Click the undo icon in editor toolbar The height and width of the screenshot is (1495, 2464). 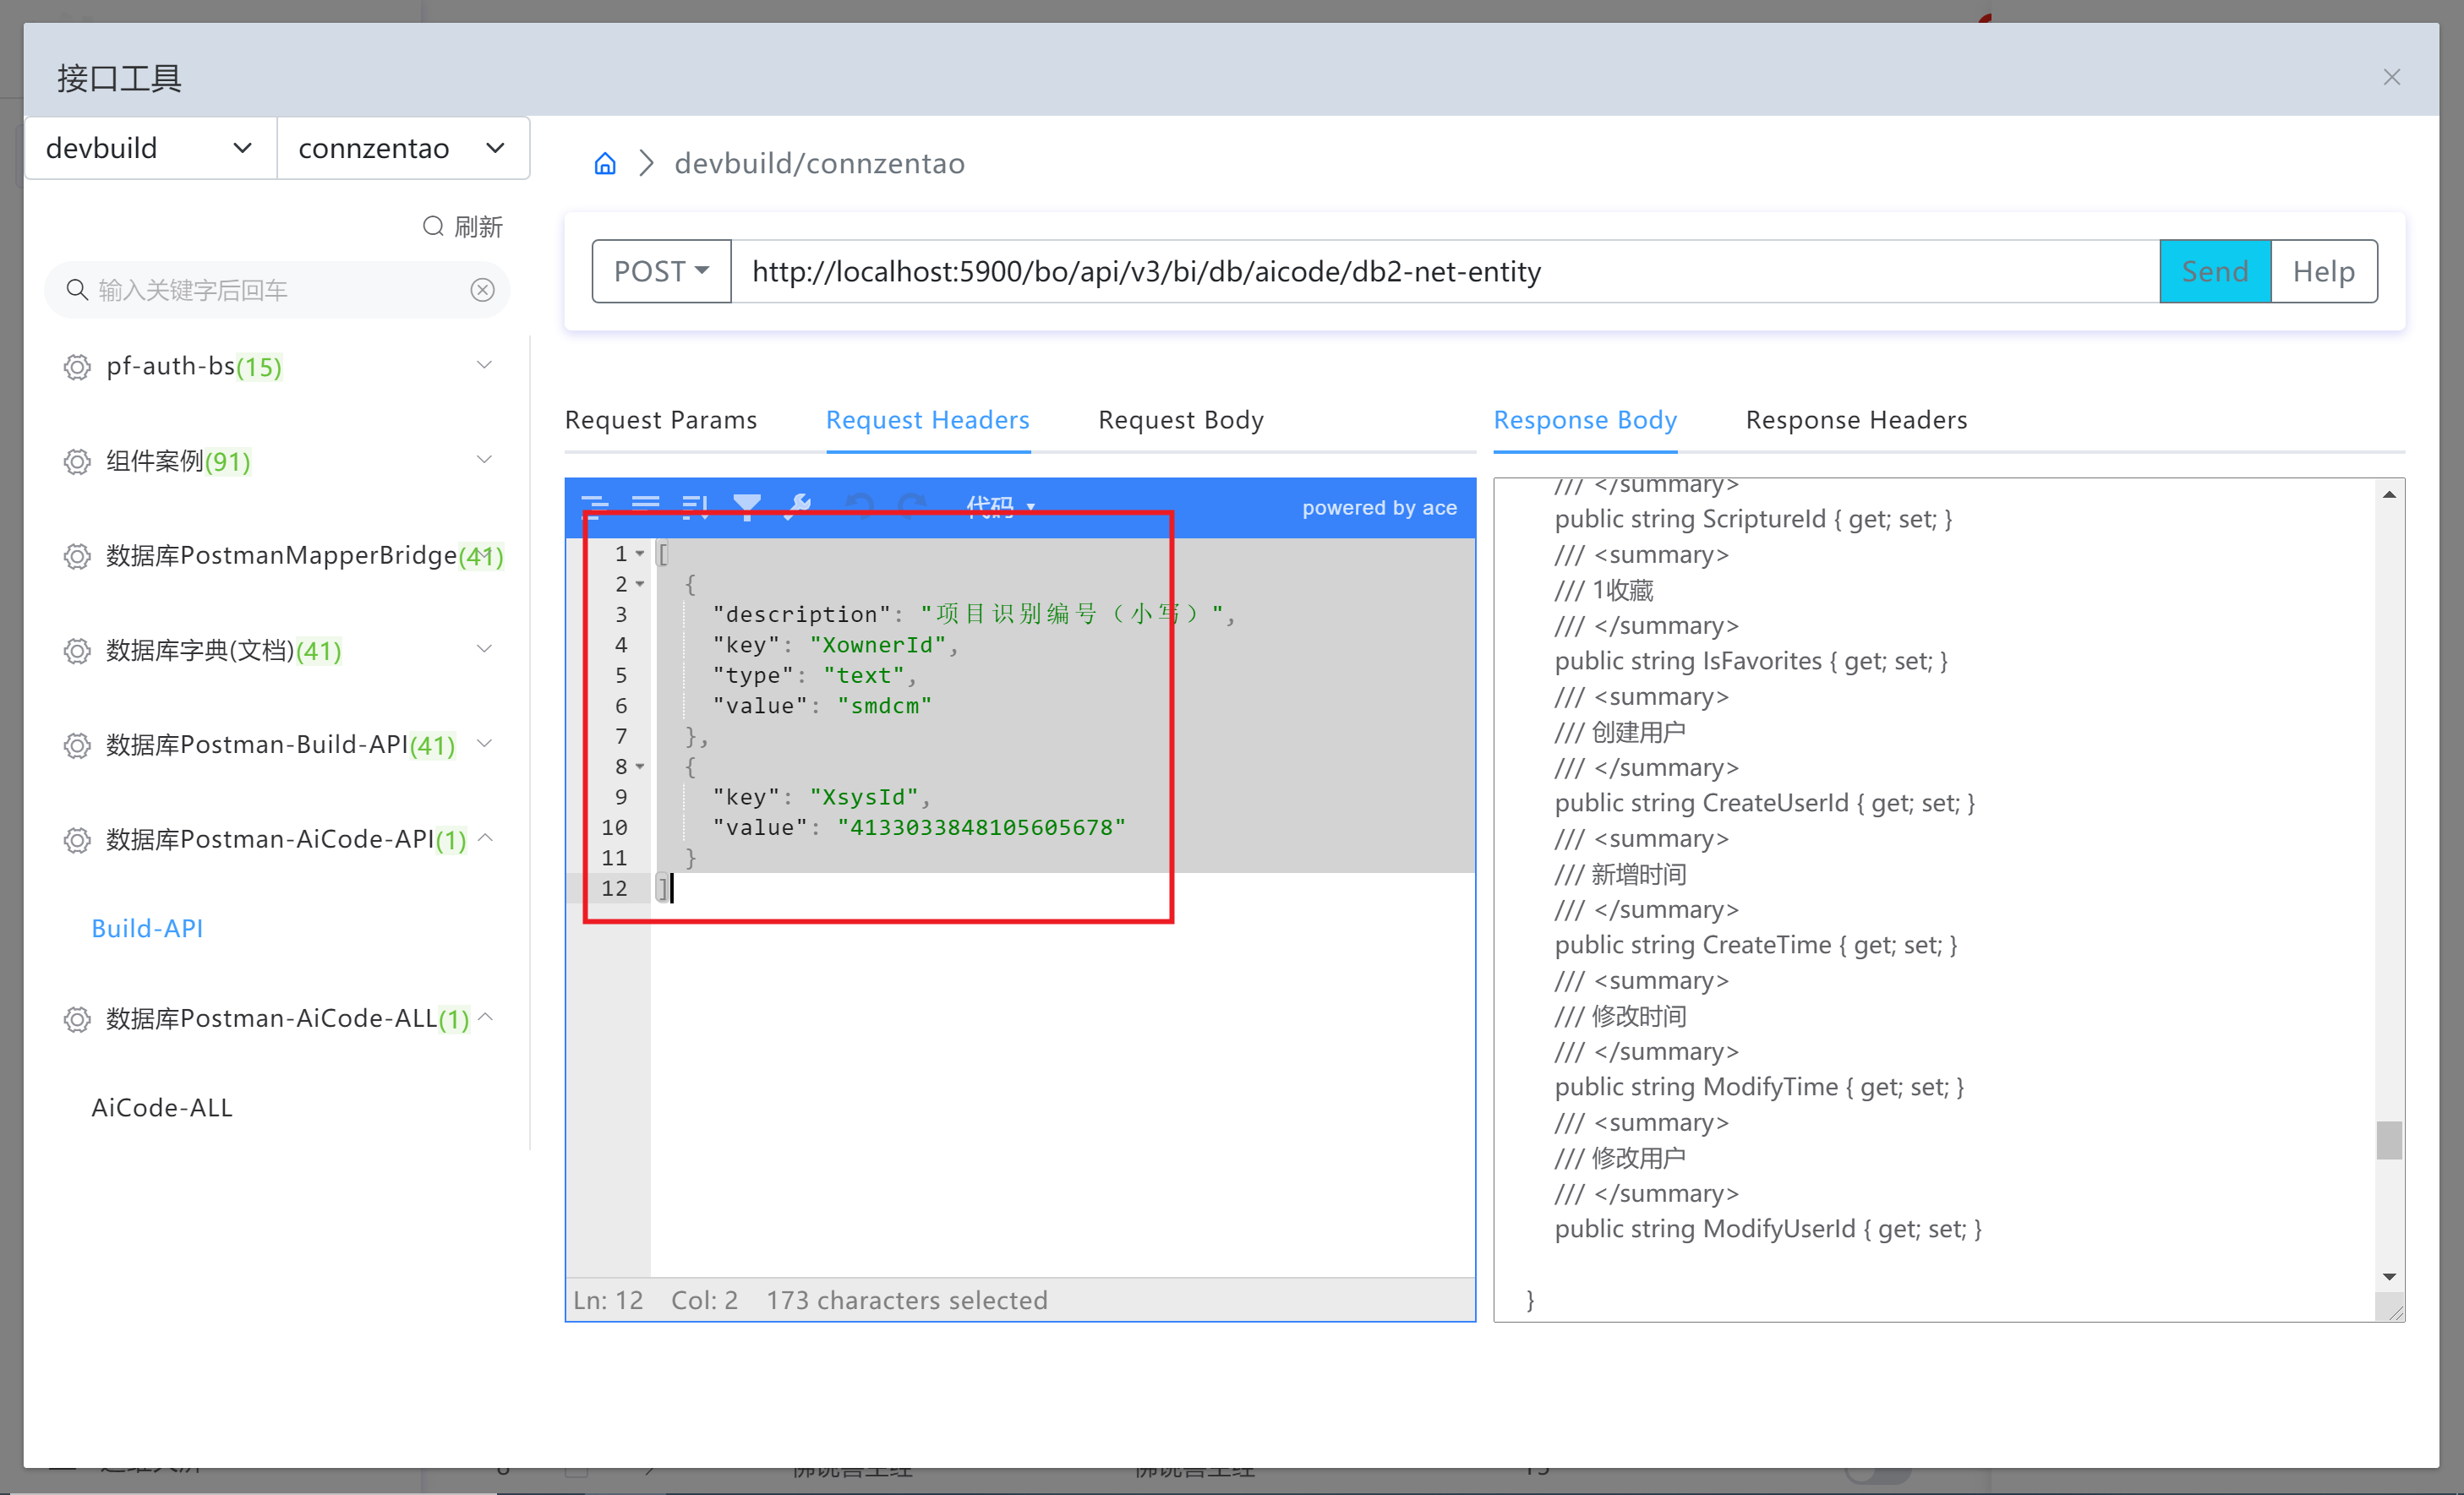pos(859,507)
